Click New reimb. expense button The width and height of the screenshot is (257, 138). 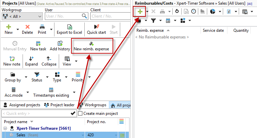91,46
